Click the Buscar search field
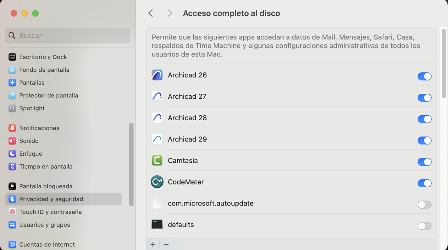 click(67, 35)
